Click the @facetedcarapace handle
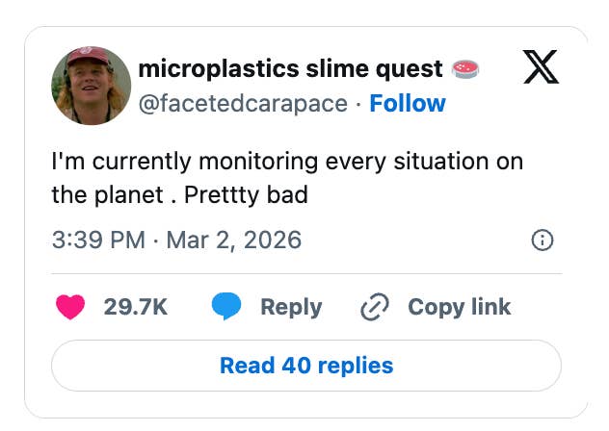This screenshot has height=431, width=609. tap(243, 103)
